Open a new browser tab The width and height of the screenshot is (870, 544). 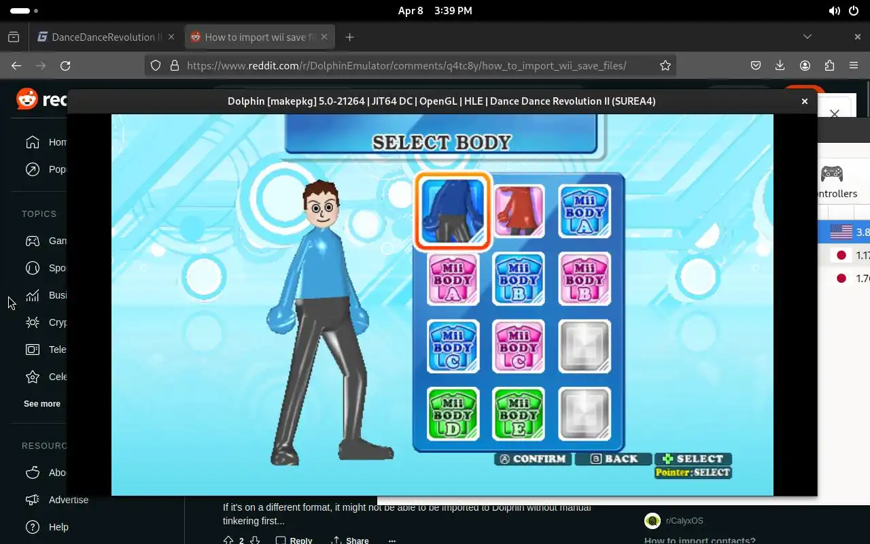point(349,37)
